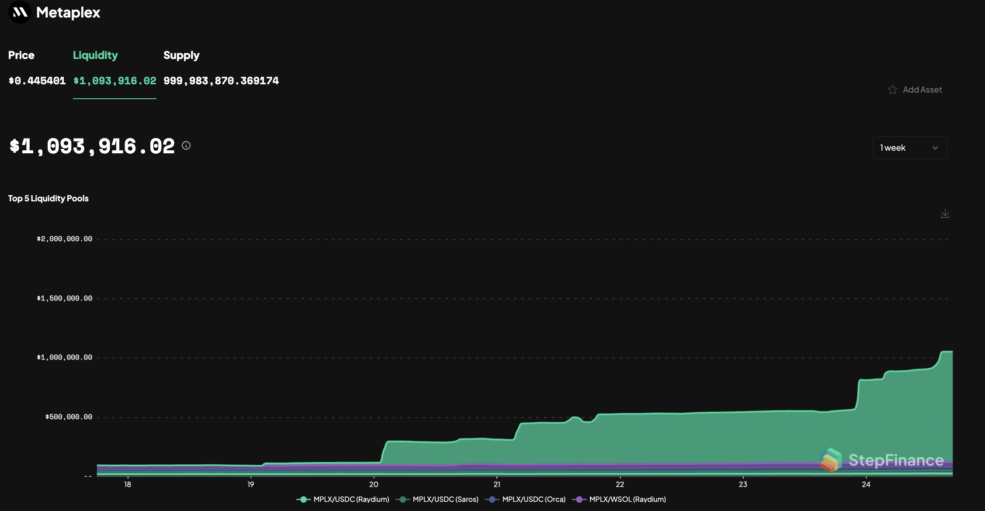Click the info icon beside the liquidity value
The width and height of the screenshot is (985, 511).
coord(186,146)
